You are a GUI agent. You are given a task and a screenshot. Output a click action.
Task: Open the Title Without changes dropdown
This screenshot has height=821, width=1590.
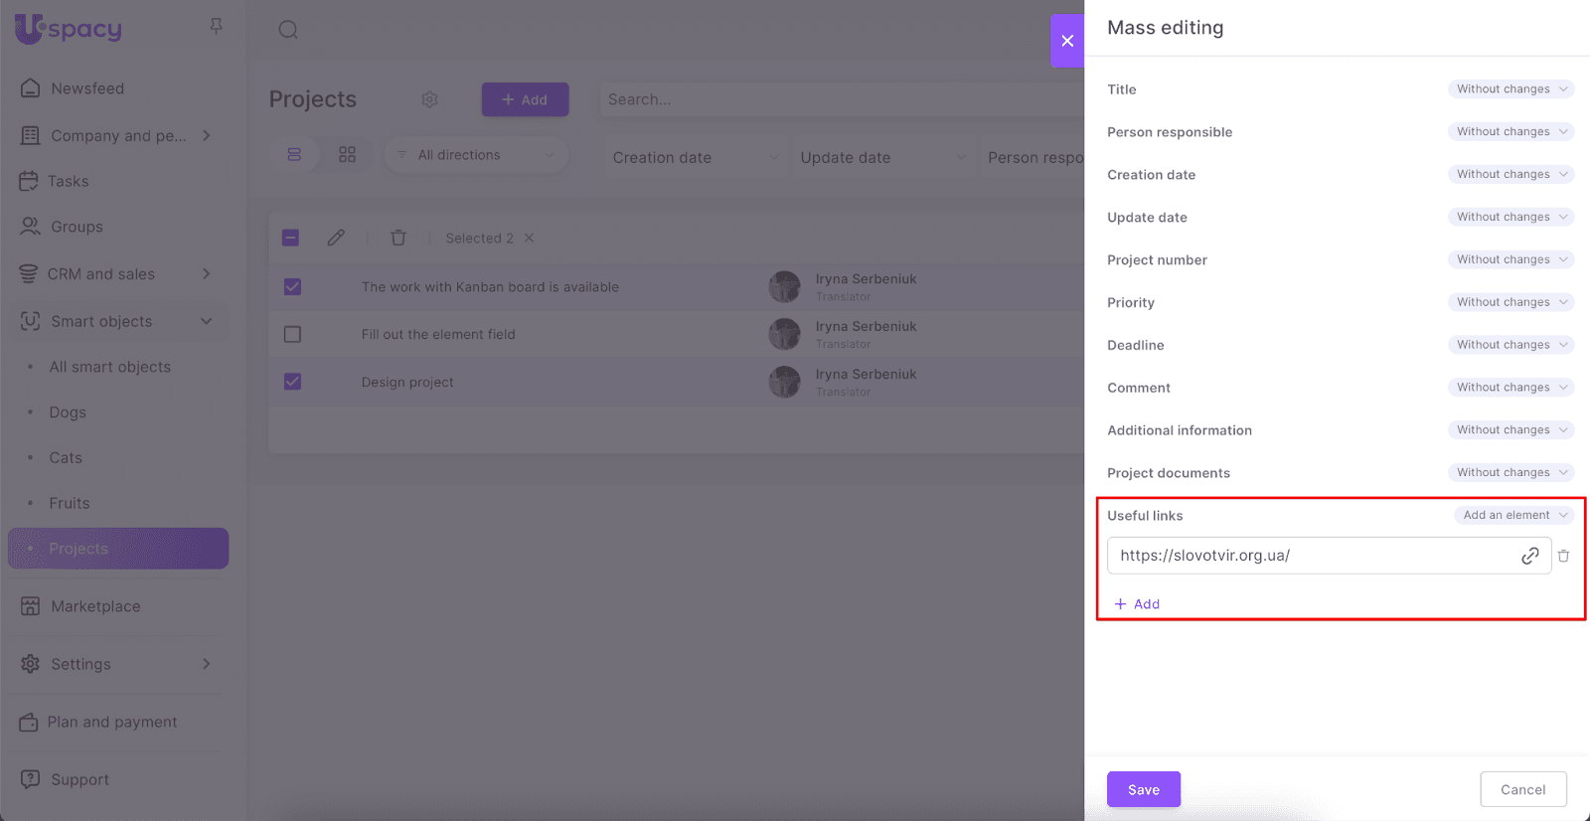tap(1510, 89)
